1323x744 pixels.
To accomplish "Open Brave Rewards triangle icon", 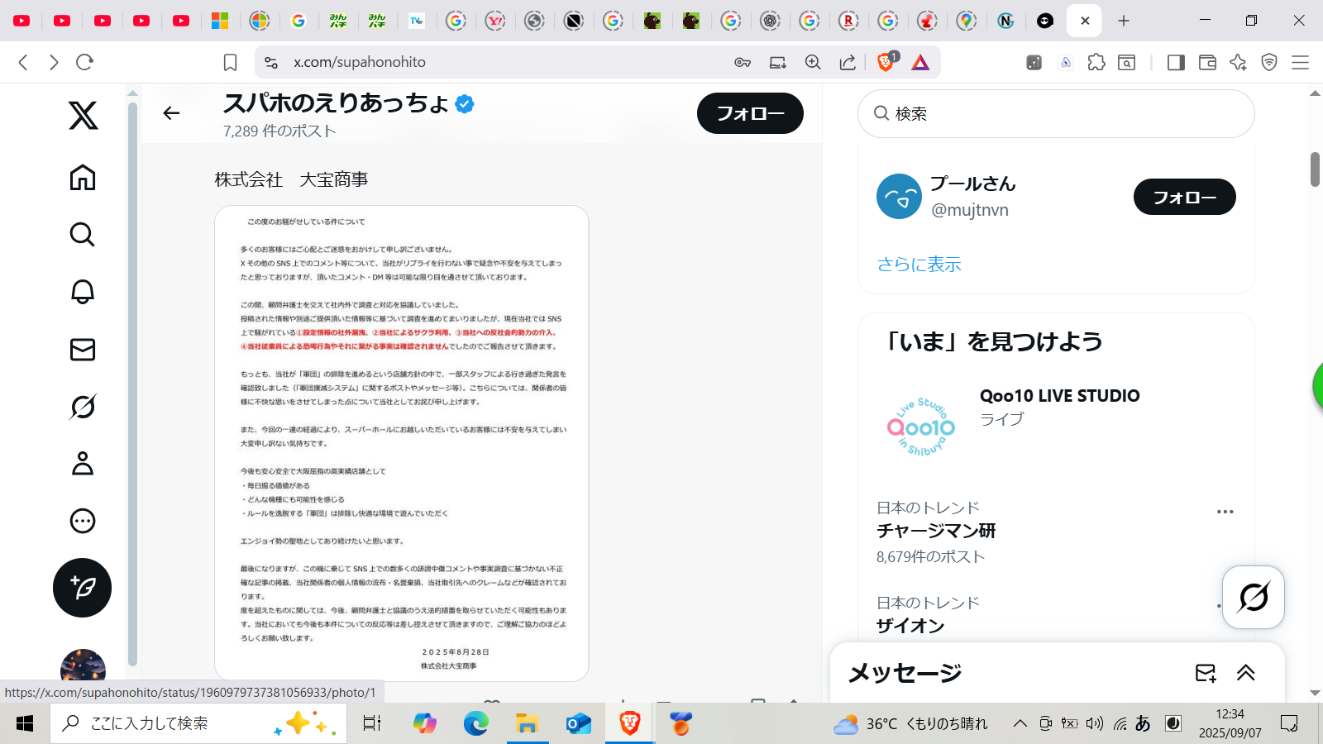I will (920, 62).
